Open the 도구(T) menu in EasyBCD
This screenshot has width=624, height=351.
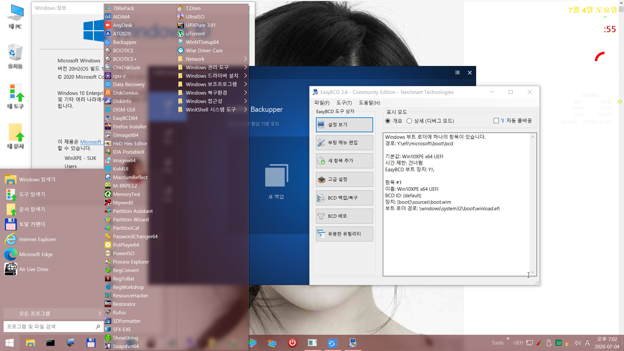click(x=344, y=103)
